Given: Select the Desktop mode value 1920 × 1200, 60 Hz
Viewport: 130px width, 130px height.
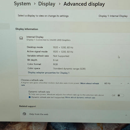Looking at the screenshot, I should 63,47.
